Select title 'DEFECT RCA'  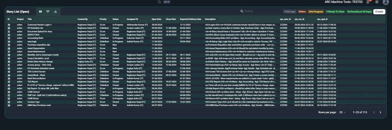click(33, 35)
